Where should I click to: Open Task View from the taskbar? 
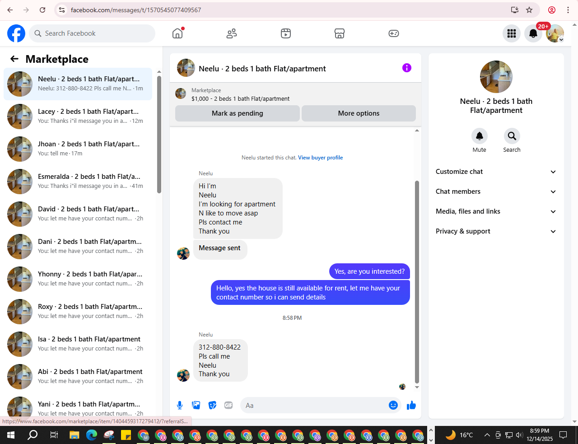(54, 435)
